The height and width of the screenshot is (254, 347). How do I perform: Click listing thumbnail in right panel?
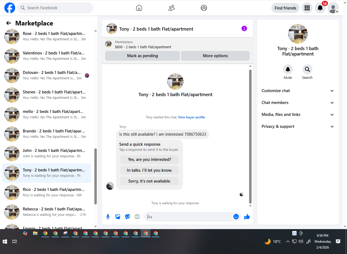click(298, 34)
